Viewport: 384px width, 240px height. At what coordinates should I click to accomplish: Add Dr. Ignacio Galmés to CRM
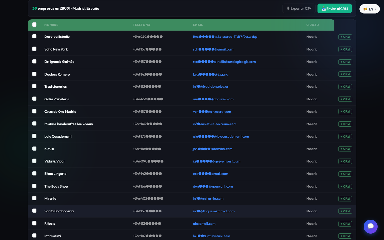pyautogui.click(x=345, y=62)
